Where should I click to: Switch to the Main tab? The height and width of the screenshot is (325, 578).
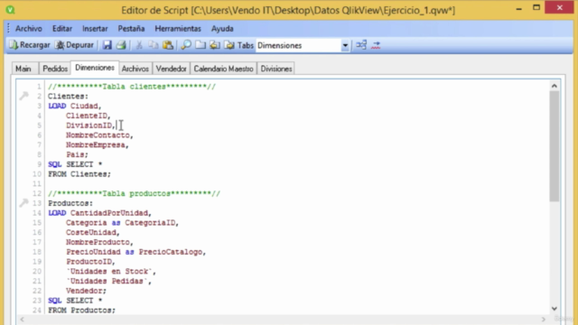23,69
